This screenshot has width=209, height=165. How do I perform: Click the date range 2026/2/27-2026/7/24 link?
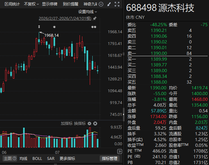[65, 18]
